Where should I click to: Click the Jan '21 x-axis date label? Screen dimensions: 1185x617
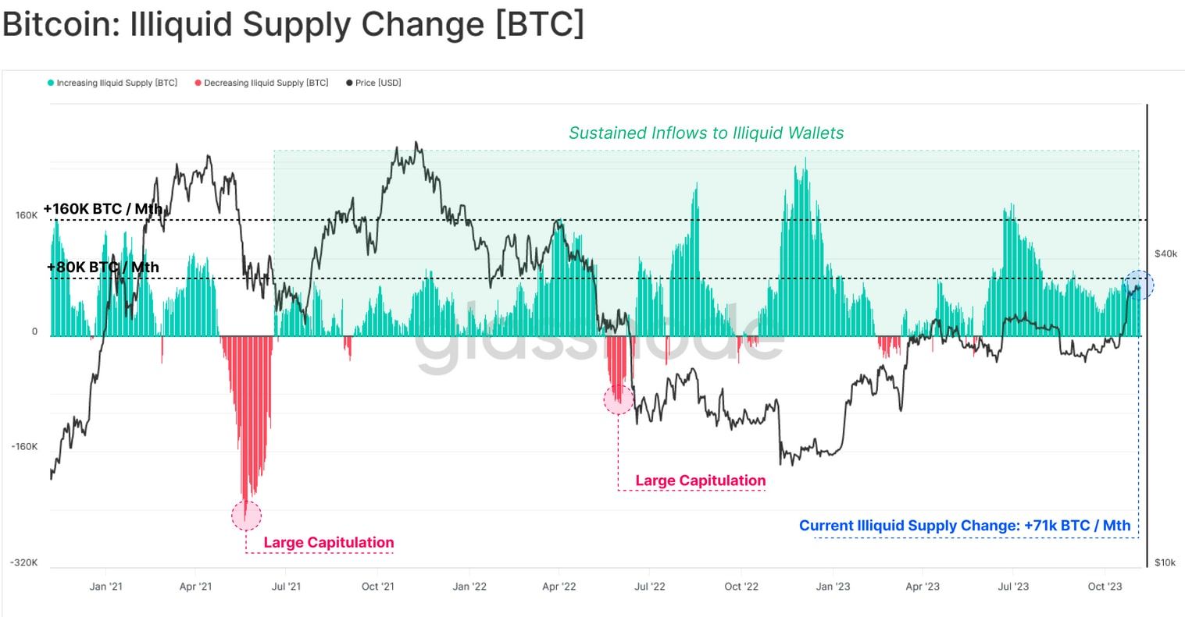tap(105, 587)
